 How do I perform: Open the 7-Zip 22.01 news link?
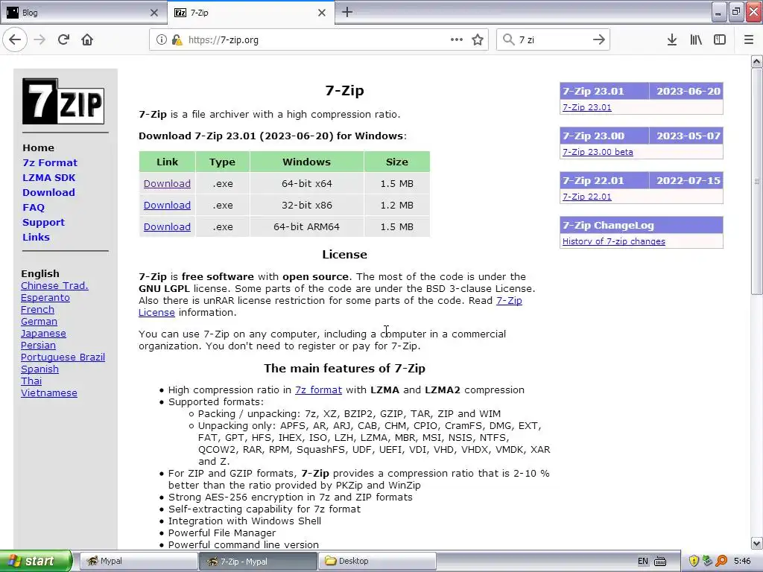coord(587,197)
